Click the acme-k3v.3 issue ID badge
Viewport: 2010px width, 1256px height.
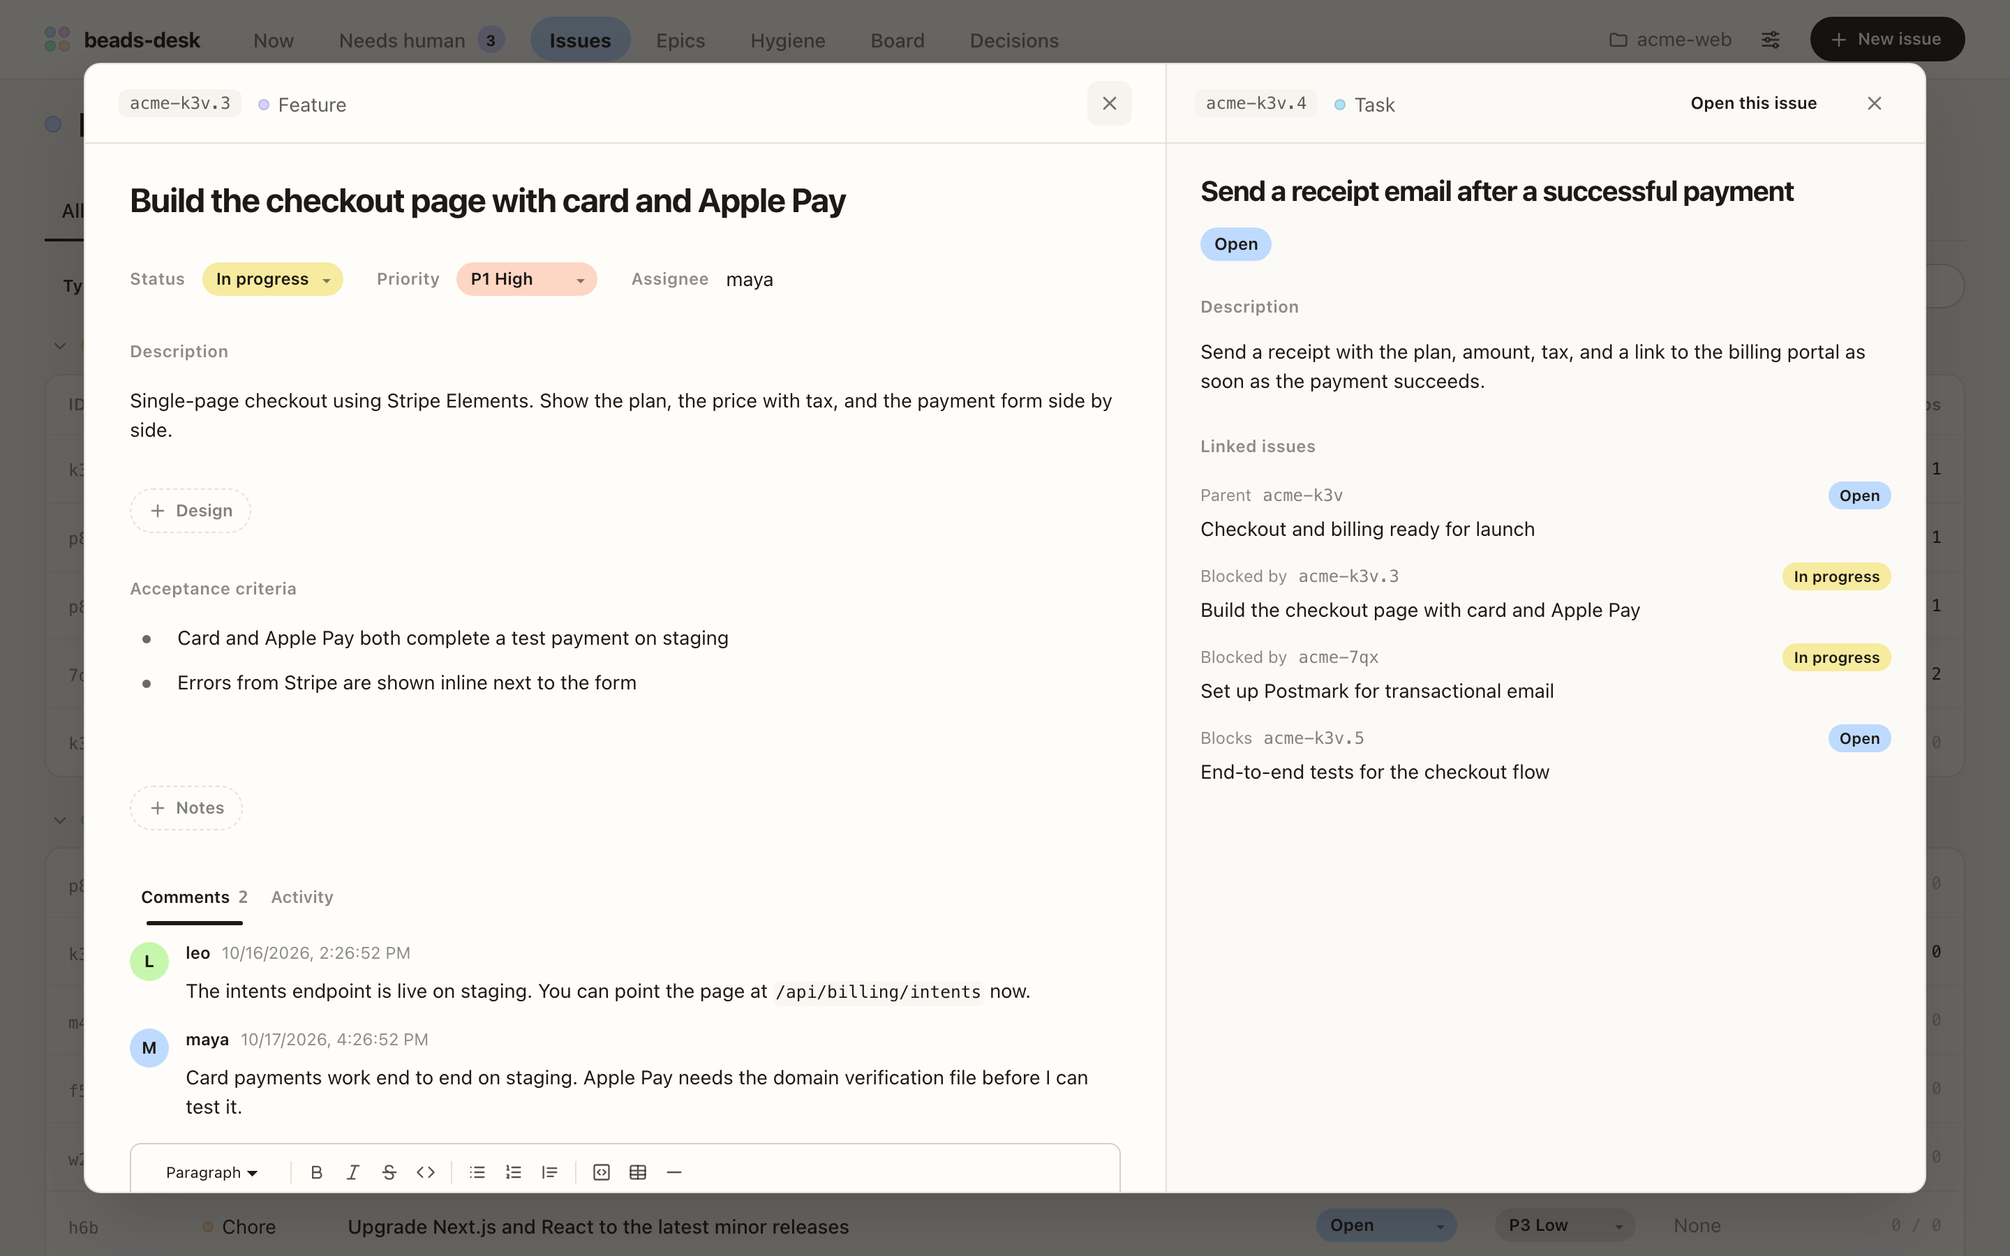(180, 103)
